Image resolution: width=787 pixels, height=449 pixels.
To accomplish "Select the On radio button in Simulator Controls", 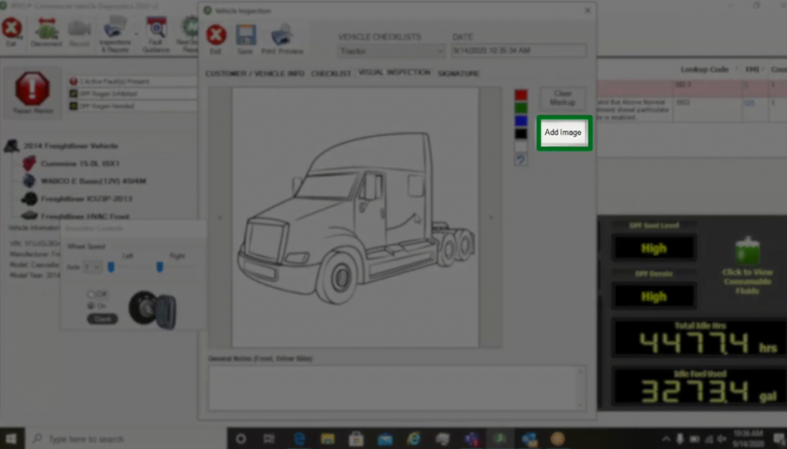I will coord(90,306).
